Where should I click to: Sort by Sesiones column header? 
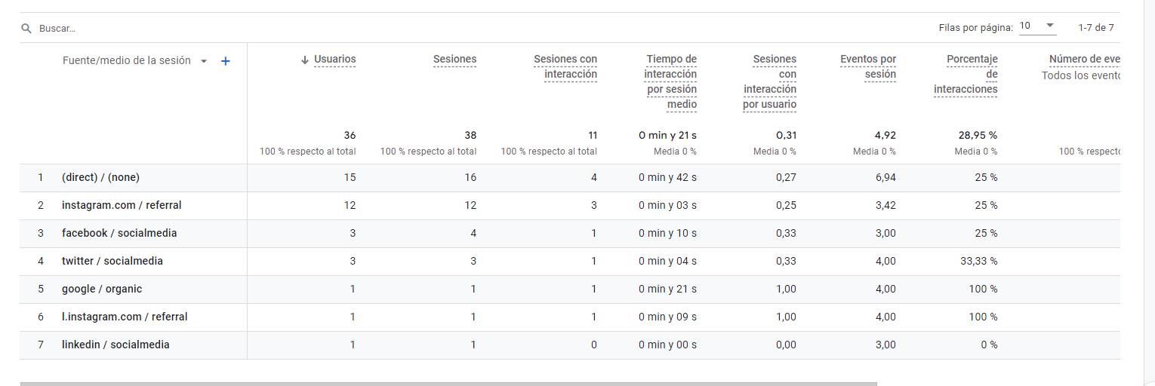click(454, 59)
